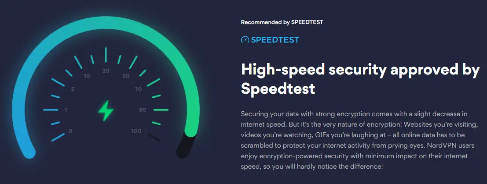This screenshot has height=184, width=487.
Task: Click the dark unfilled end of gauge arc
Action: pyautogui.click(x=186, y=145)
